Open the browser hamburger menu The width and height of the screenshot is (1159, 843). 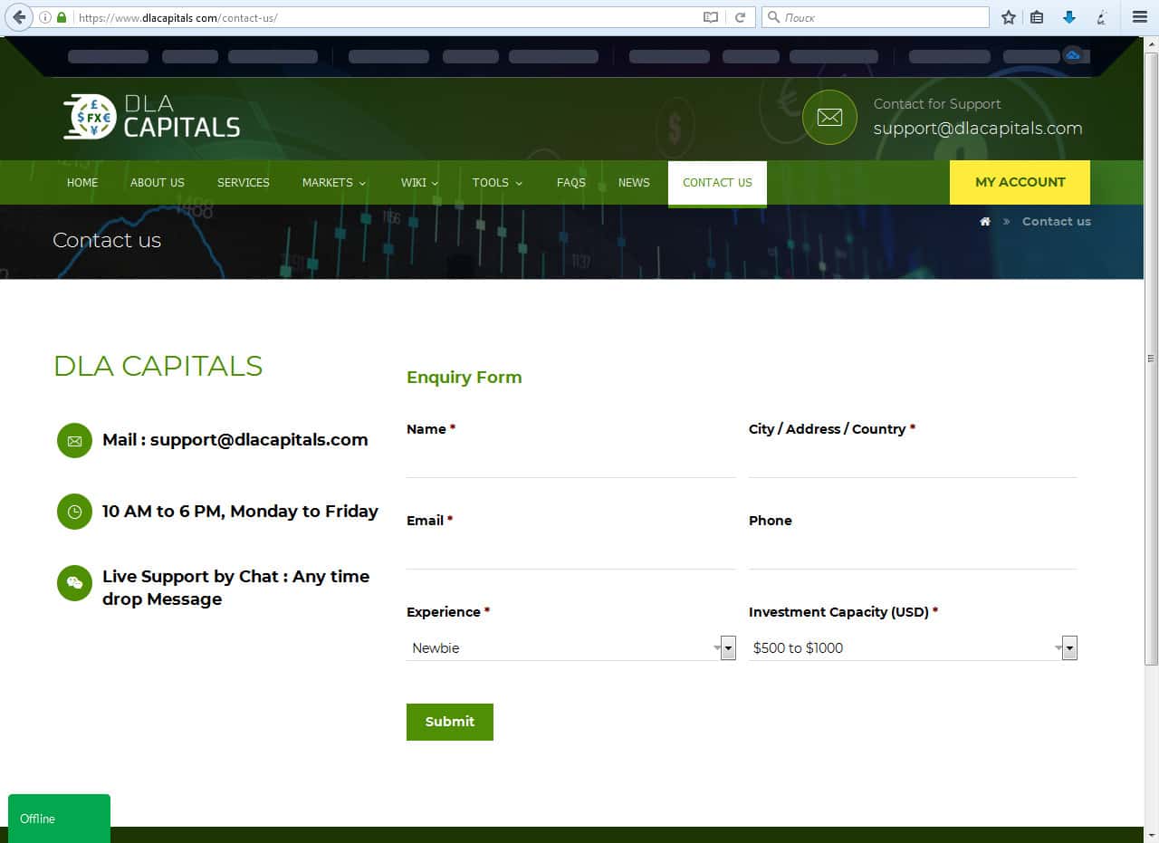(x=1140, y=17)
